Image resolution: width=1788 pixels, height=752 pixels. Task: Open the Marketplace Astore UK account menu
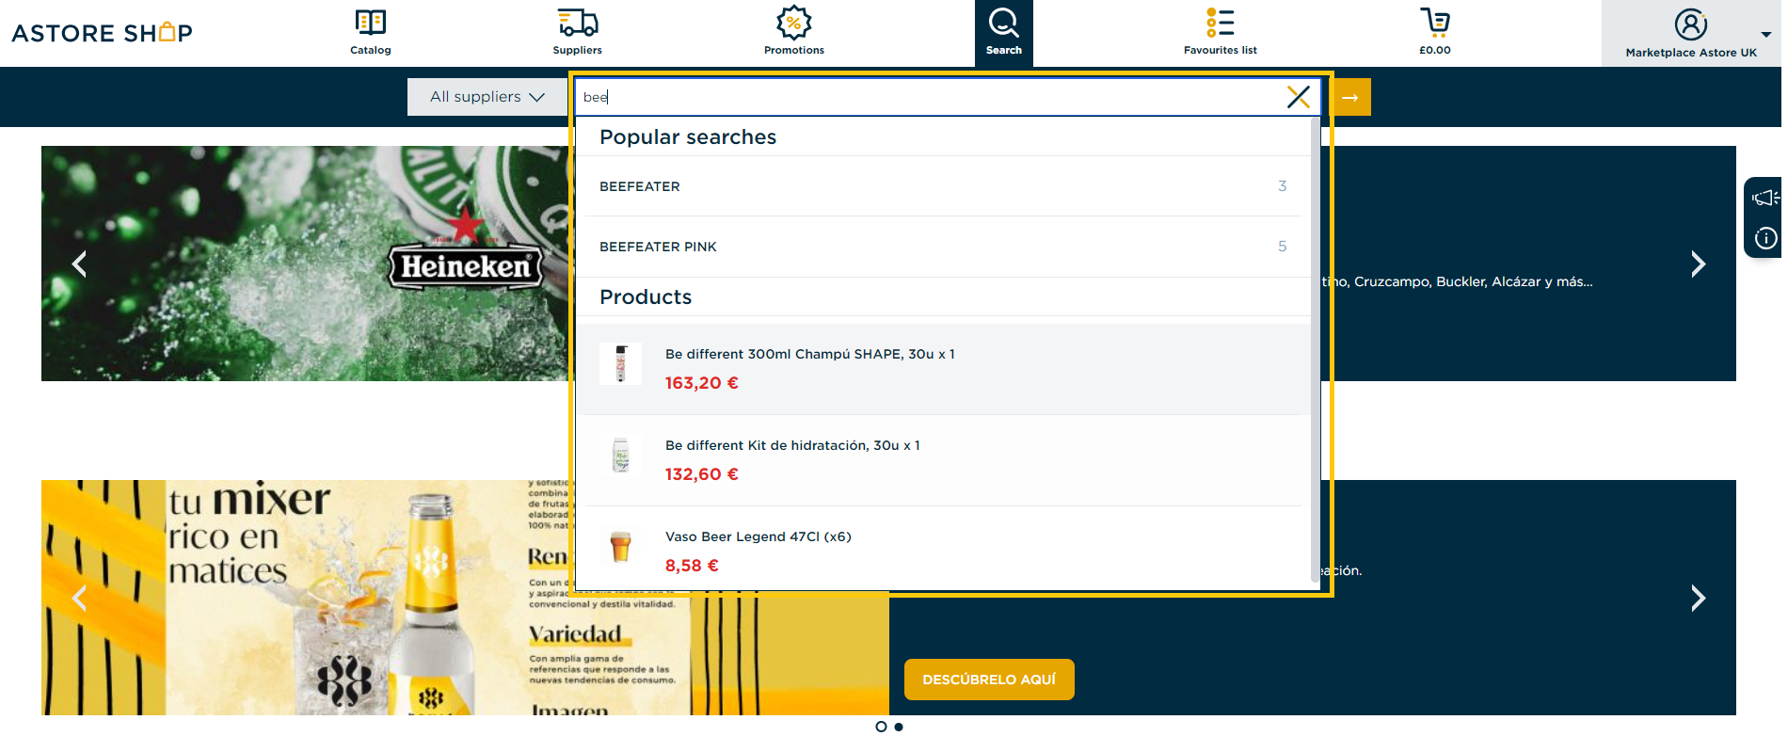click(x=1691, y=33)
